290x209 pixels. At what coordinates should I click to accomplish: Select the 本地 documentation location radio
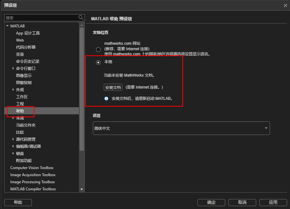pyautogui.click(x=98, y=62)
